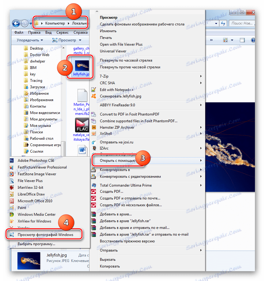
Task: Open the Файл menu
Action: [x=19, y=32]
